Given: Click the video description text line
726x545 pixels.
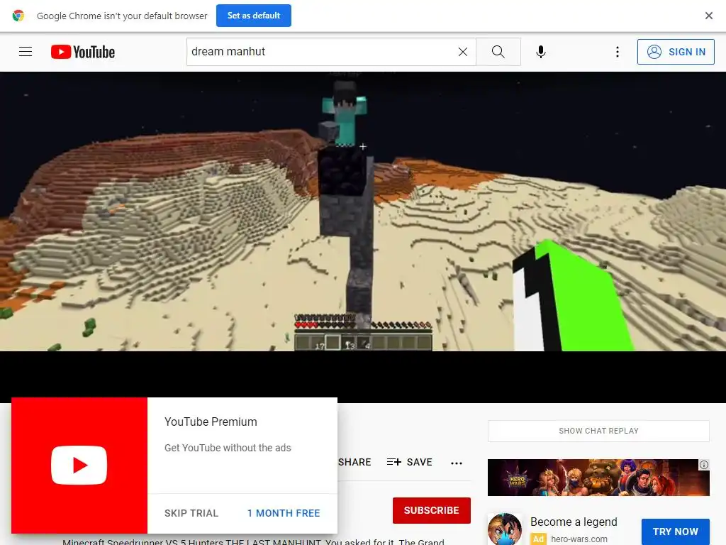Looking at the screenshot, I should [253, 541].
